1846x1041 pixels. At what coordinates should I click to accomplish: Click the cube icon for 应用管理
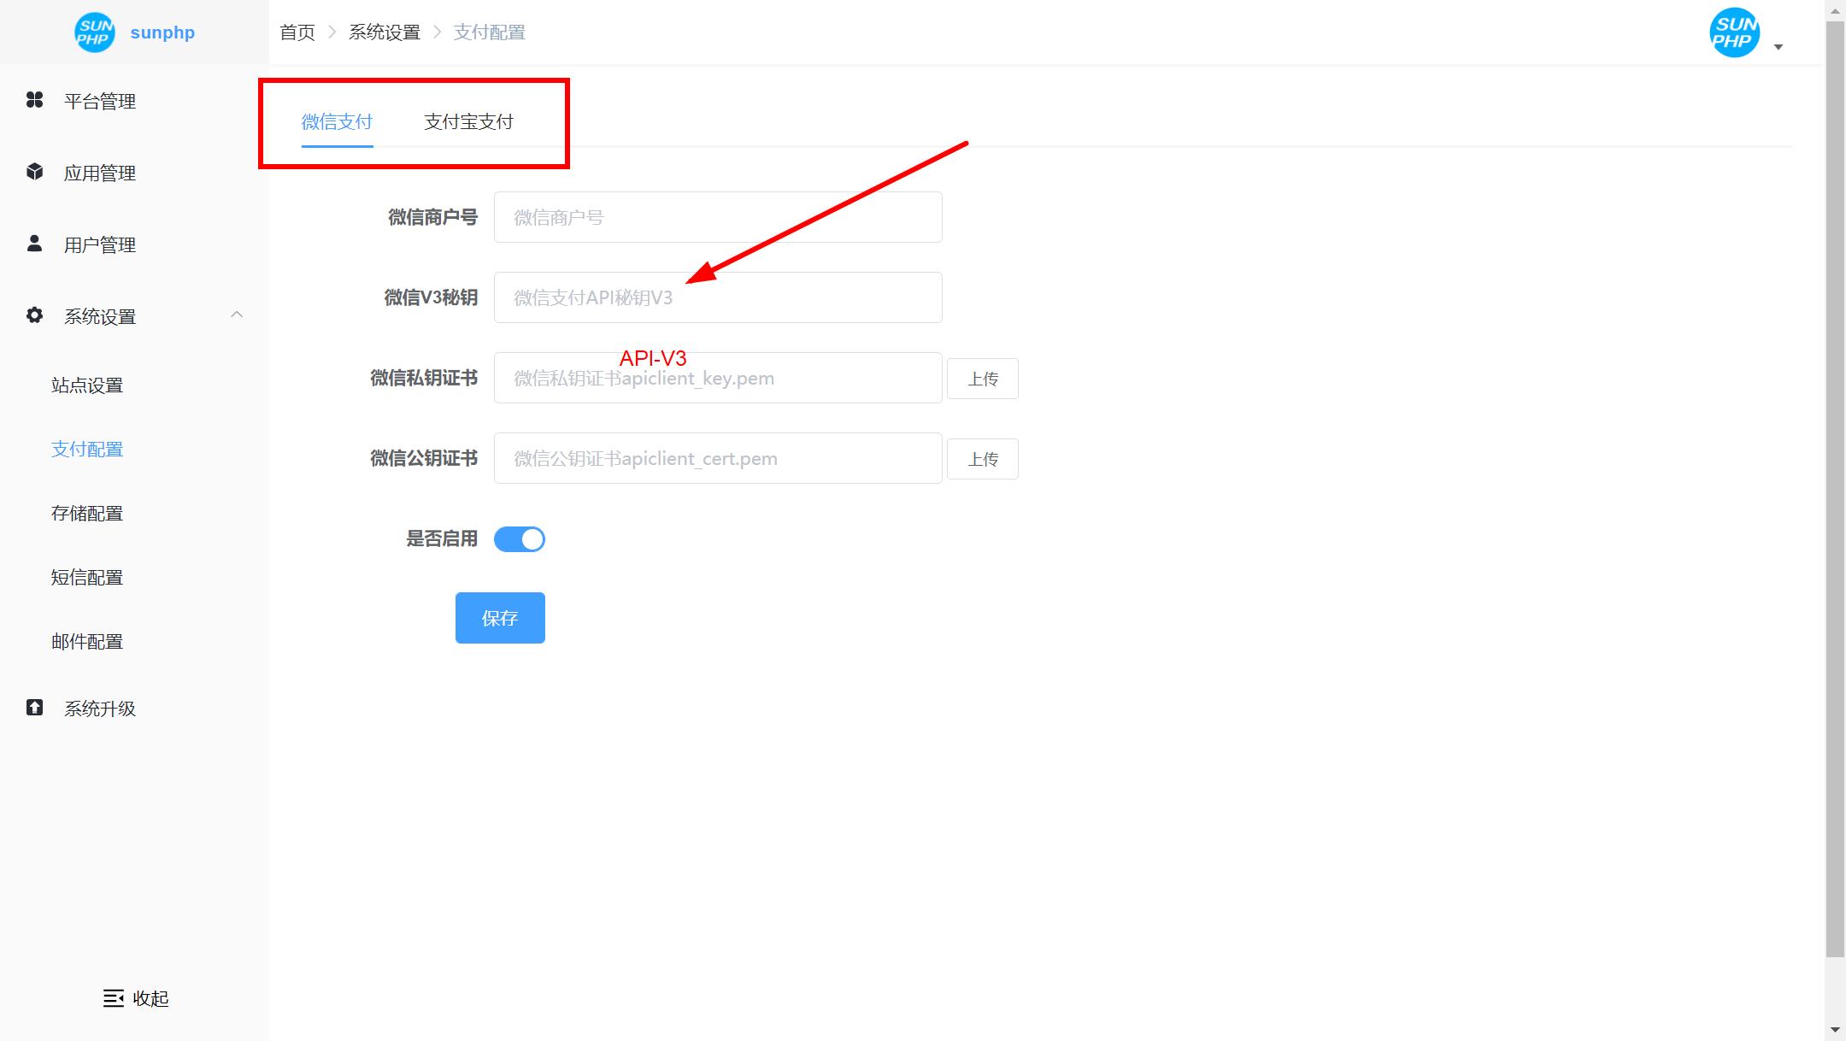point(34,172)
